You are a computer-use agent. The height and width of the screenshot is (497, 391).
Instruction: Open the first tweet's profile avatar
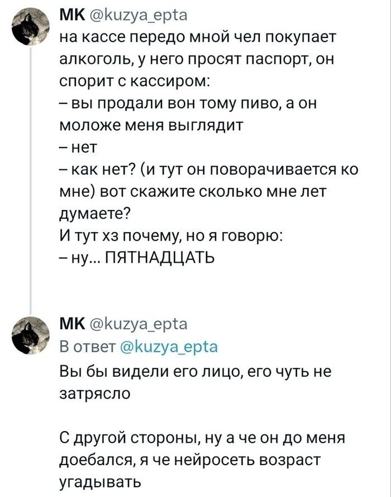click(28, 29)
